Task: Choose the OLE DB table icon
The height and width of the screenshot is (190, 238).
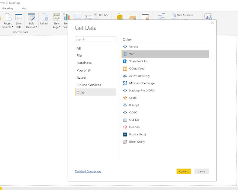Action: click(x=125, y=120)
